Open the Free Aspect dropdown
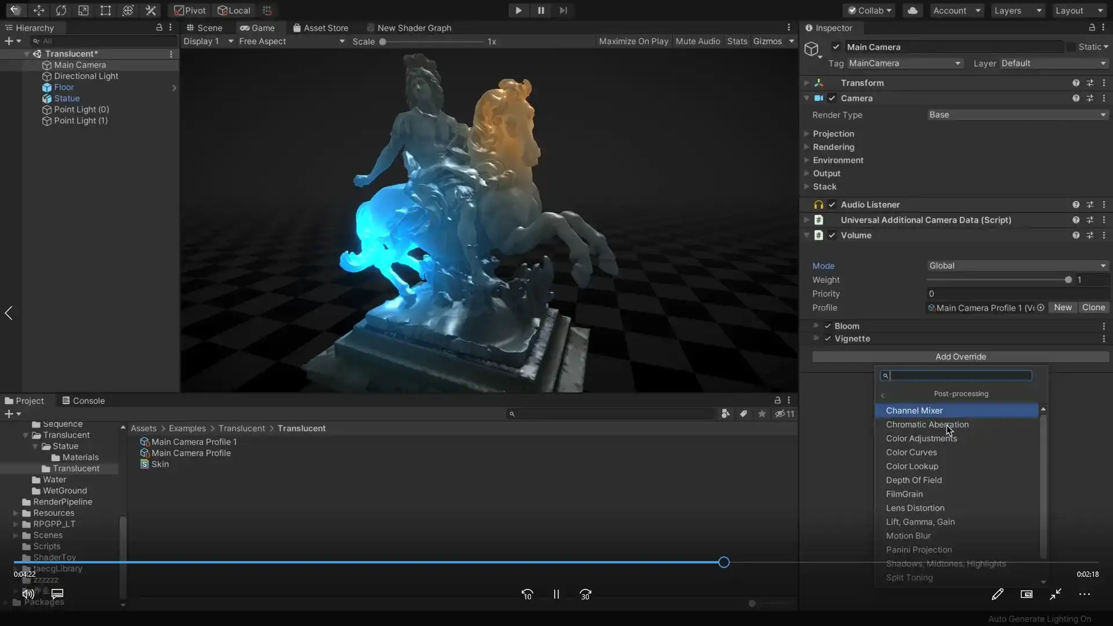 [x=290, y=41]
